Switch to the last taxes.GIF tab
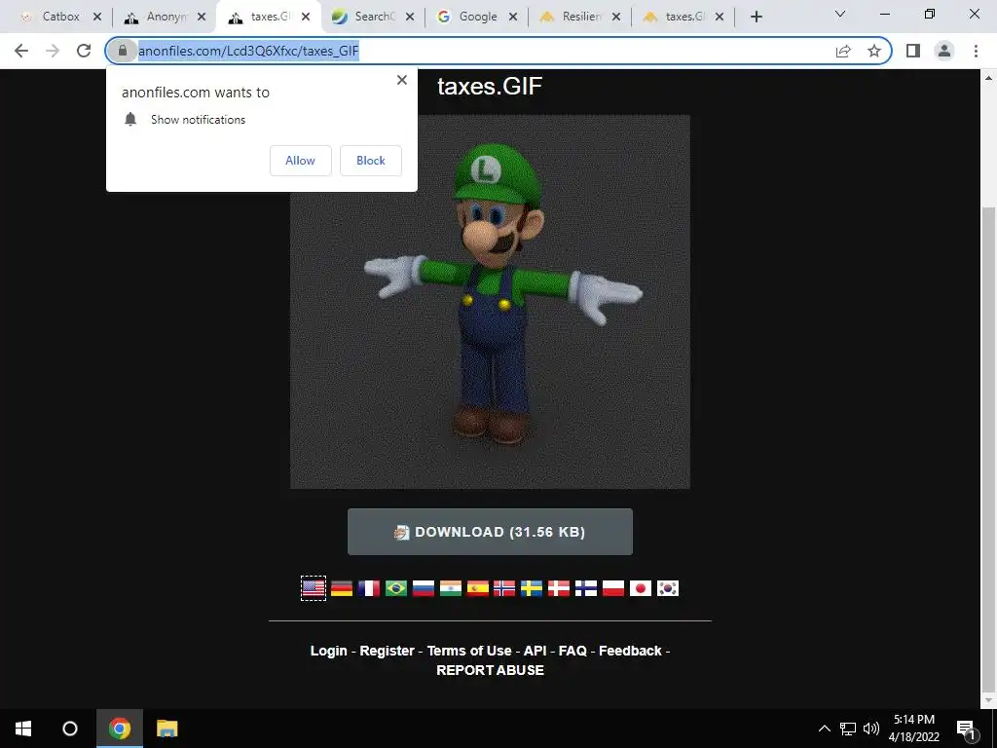This screenshot has height=748, width=997. tap(684, 17)
